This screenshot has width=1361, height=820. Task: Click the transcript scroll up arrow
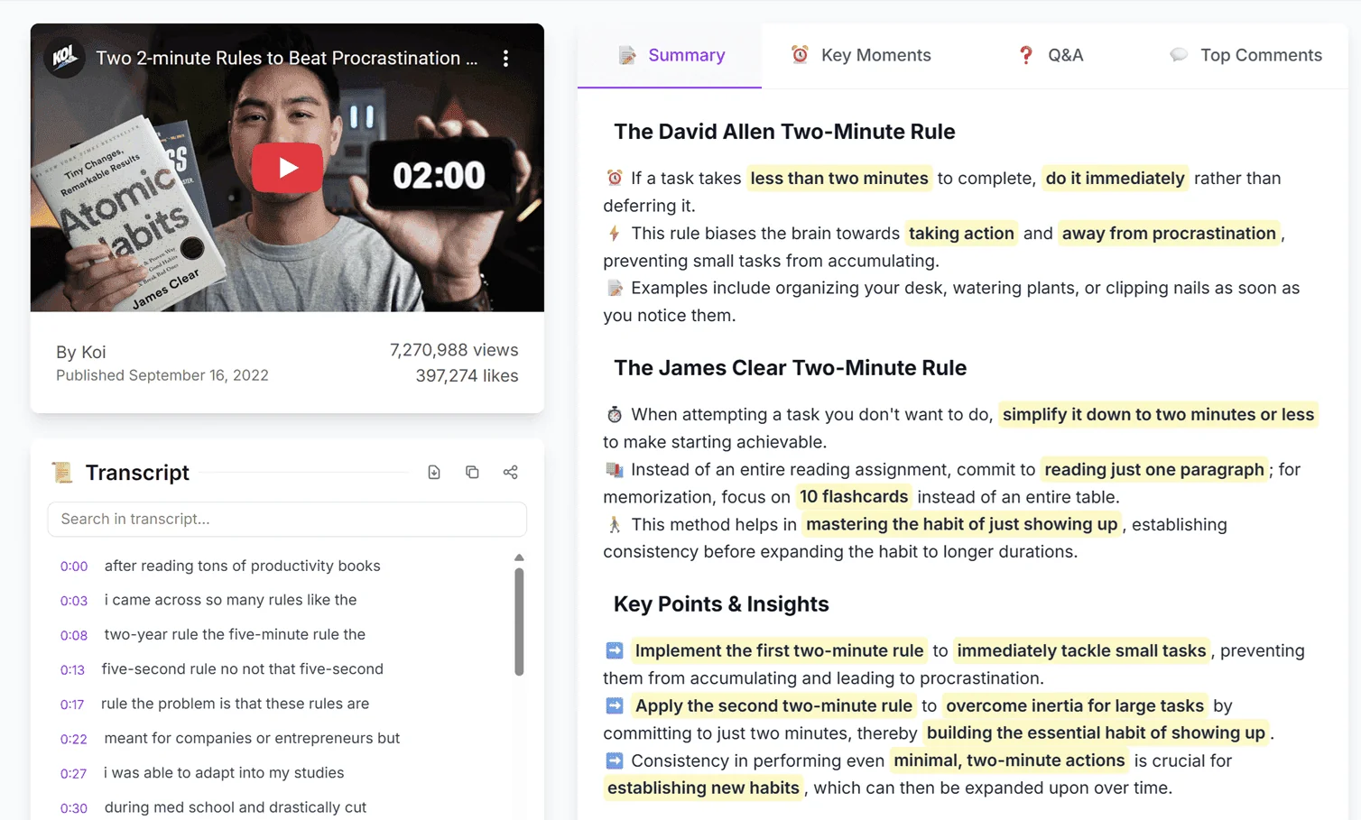click(519, 557)
